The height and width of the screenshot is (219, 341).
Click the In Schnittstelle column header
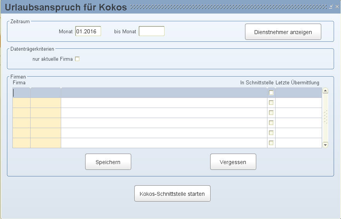point(257,83)
